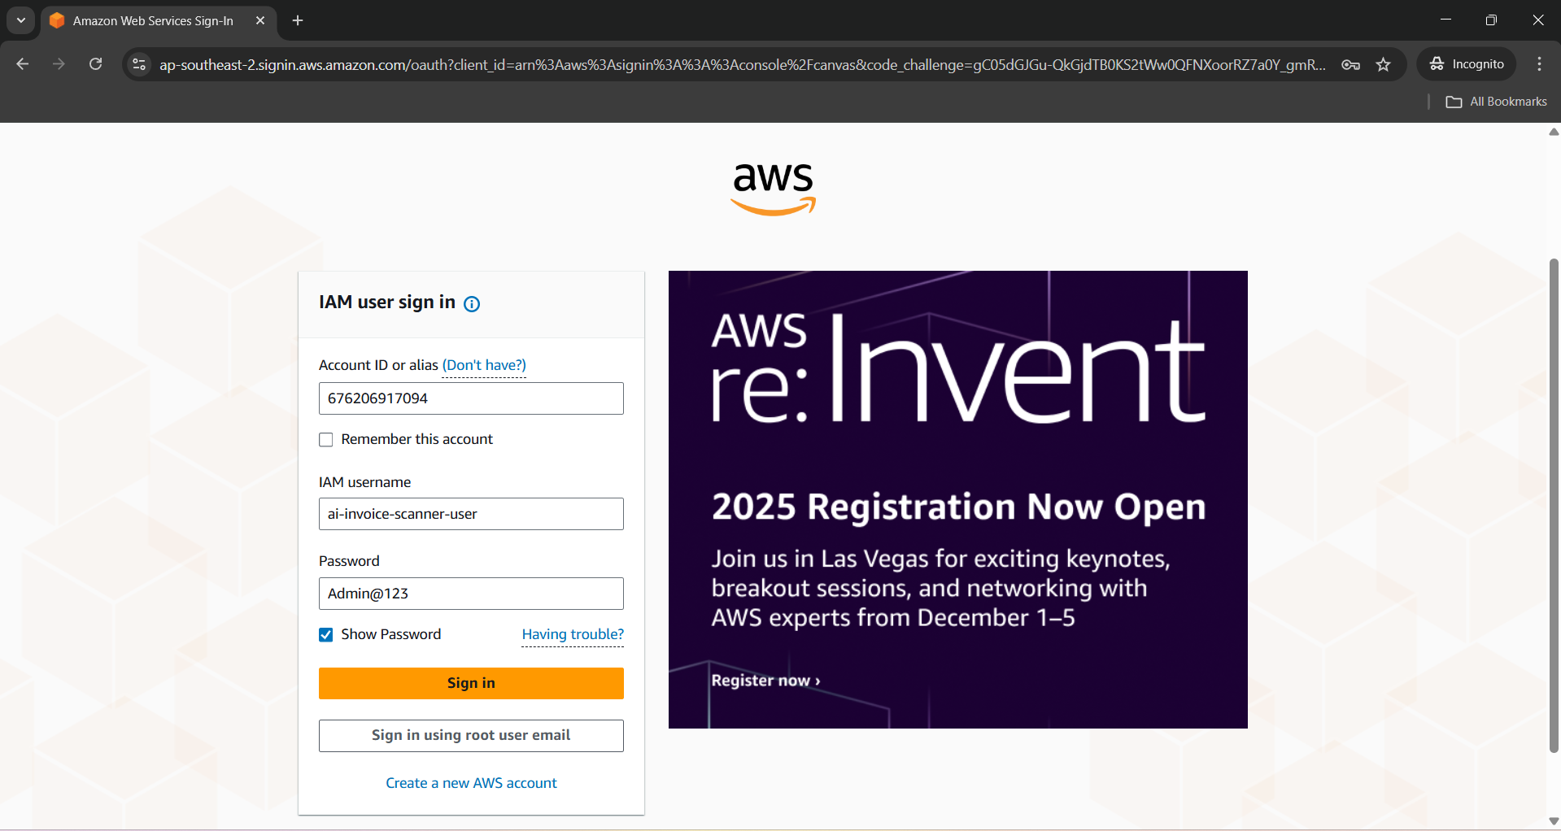Click Sign in using root user email
Screen dimensions: 1561x831
tap(471, 736)
